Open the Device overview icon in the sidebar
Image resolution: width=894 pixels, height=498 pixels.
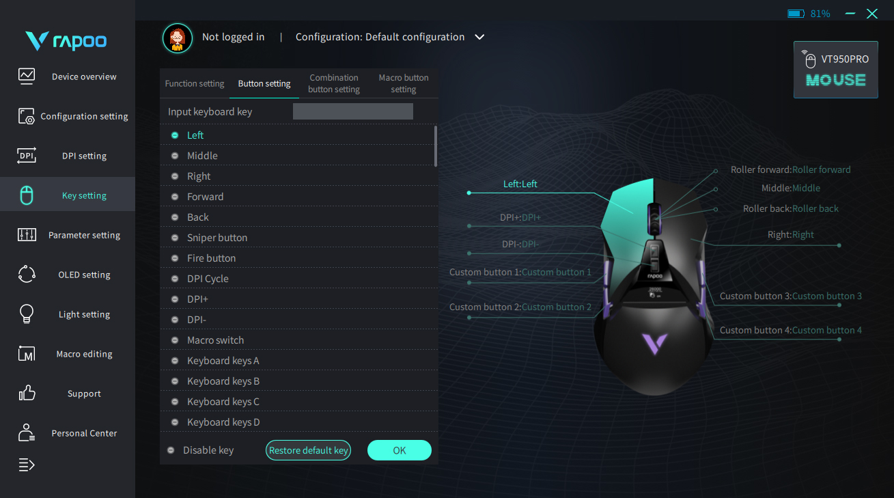click(27, 76)
